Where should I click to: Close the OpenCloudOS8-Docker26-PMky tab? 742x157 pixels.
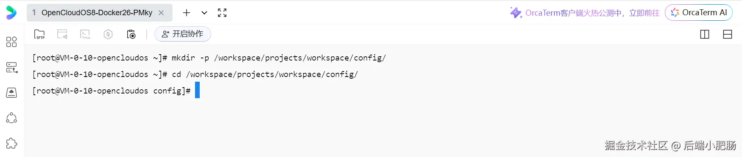click(161, 13)
